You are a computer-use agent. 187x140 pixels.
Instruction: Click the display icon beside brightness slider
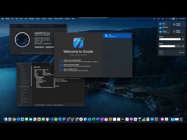(183, 39)
